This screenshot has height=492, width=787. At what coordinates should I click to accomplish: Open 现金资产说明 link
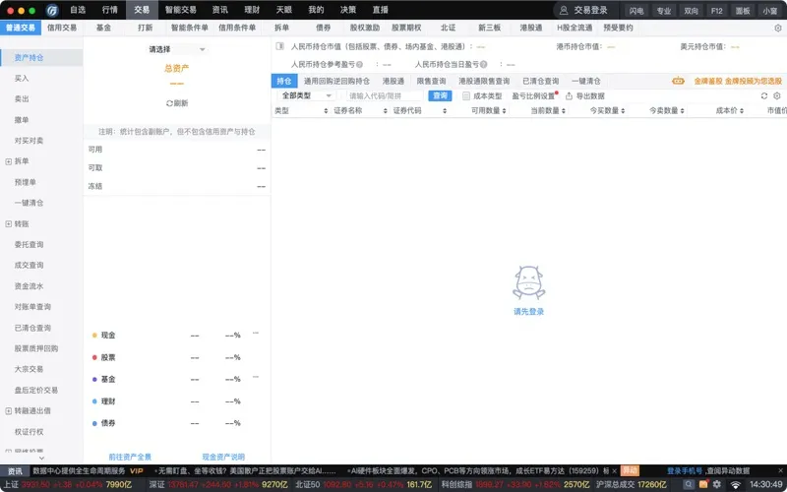pos(223,457)
